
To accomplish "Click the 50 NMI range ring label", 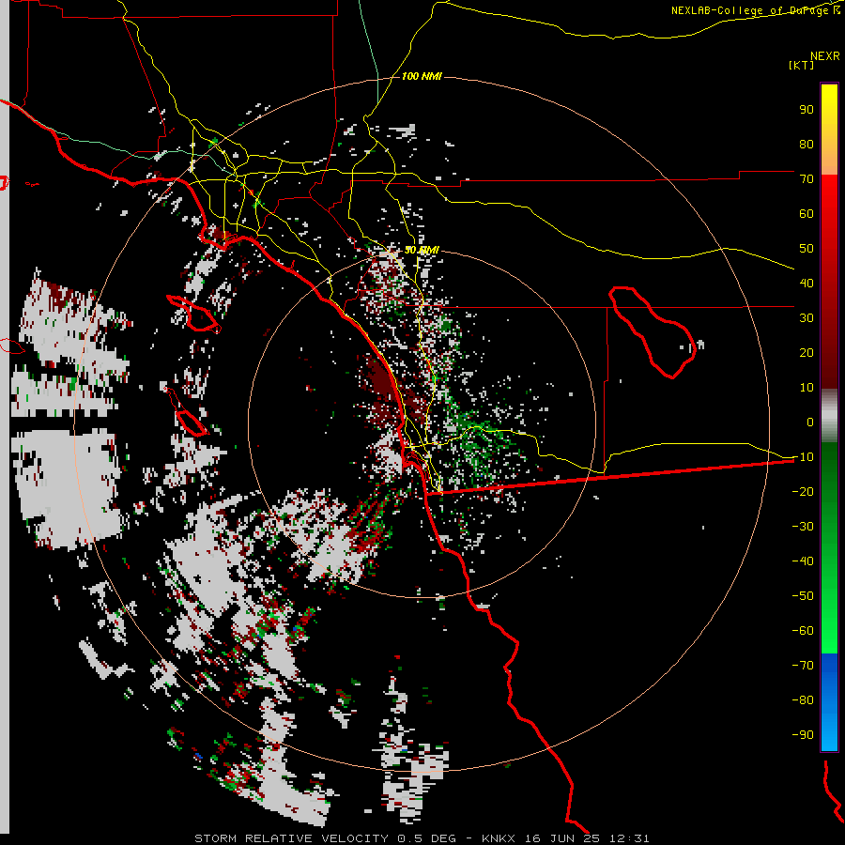I will (x=422, y=250).
